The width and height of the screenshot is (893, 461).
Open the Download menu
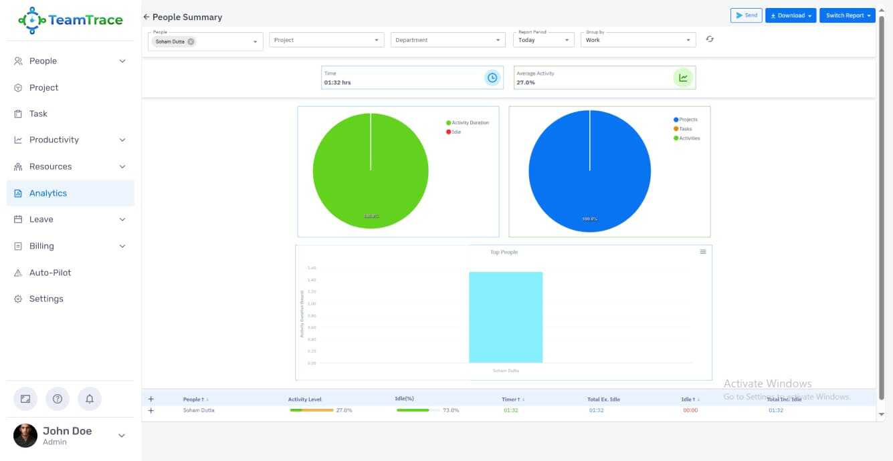tap(791, 15)
